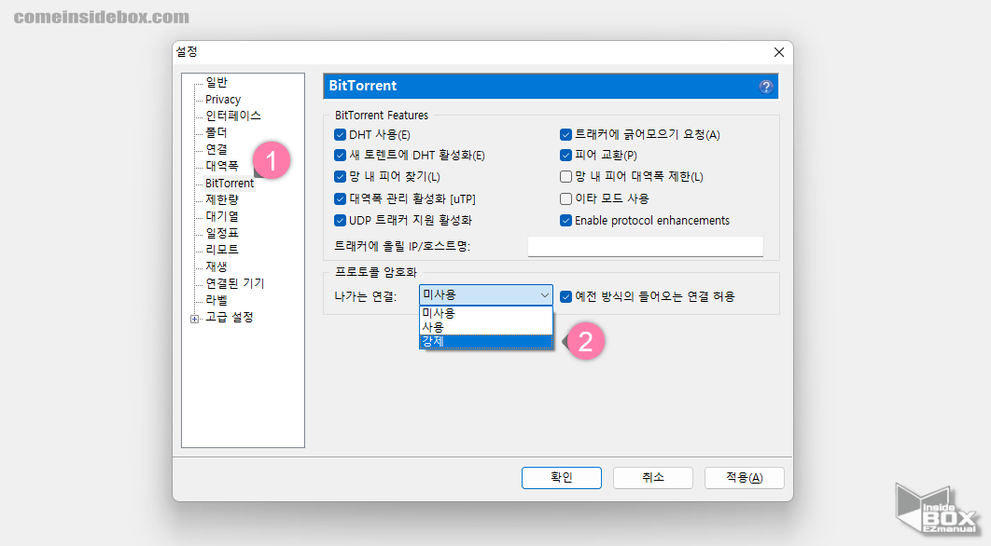Select 대기열 in the settings tree
The width and height of the screenshot is (991, 546).
(x=222, y=216)
